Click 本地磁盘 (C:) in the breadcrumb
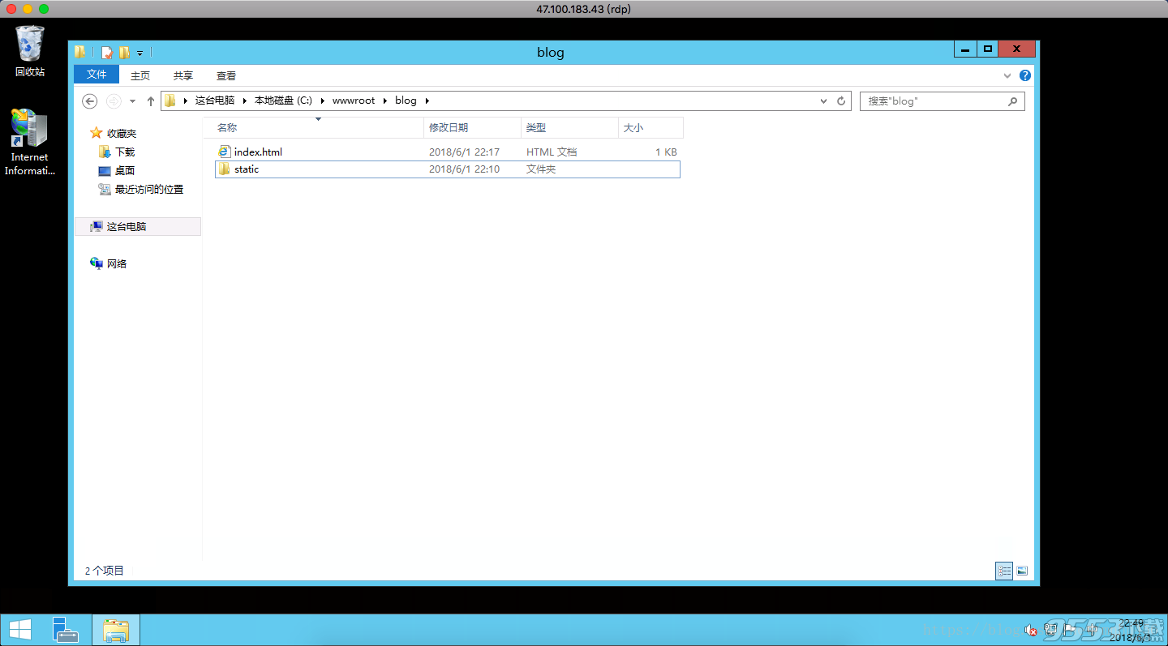 [283, 101]
